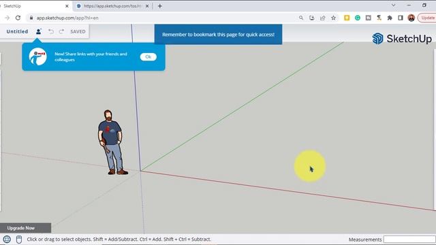Undo the last action
This screenshot has width=436, height=245.
pyautogui.click(x=51, y=31)
